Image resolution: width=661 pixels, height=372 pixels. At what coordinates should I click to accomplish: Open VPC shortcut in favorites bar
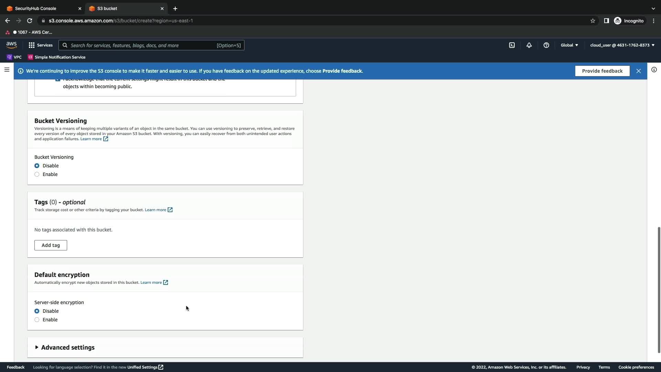[14, 57]
